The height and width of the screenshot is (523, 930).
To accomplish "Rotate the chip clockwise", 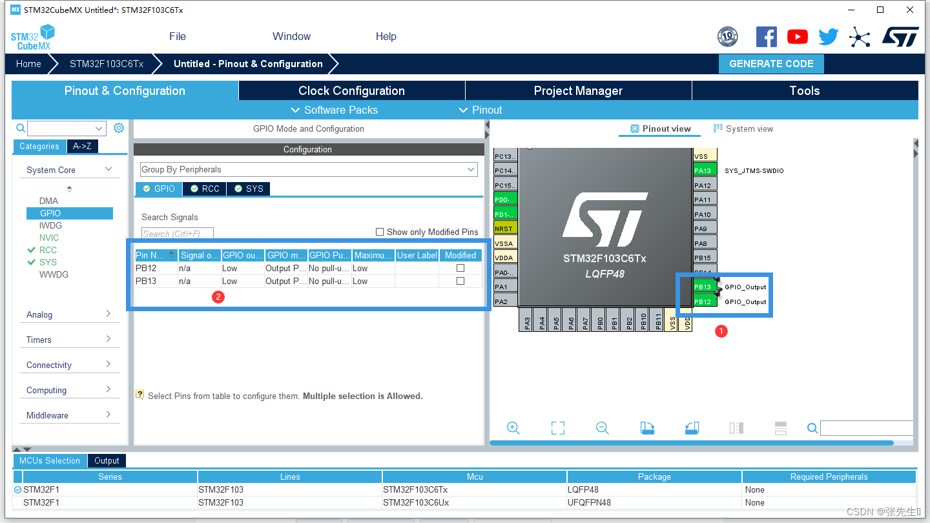I will pos(647,428).
